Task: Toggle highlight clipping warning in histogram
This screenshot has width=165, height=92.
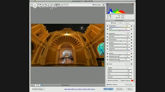Action: (x=133, y=4)
